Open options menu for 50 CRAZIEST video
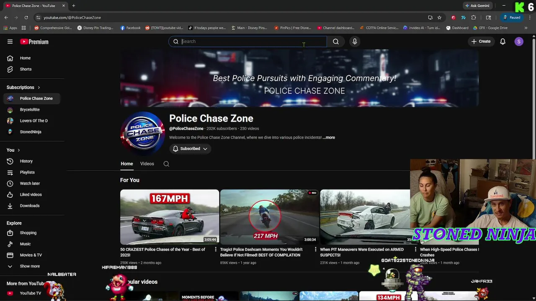536x301 pixels. (216, 250)
